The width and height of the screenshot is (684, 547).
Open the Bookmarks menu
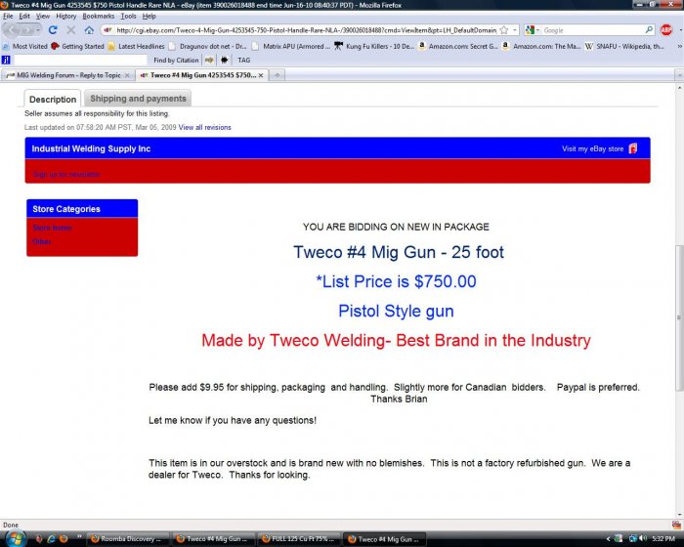[98, 17]
